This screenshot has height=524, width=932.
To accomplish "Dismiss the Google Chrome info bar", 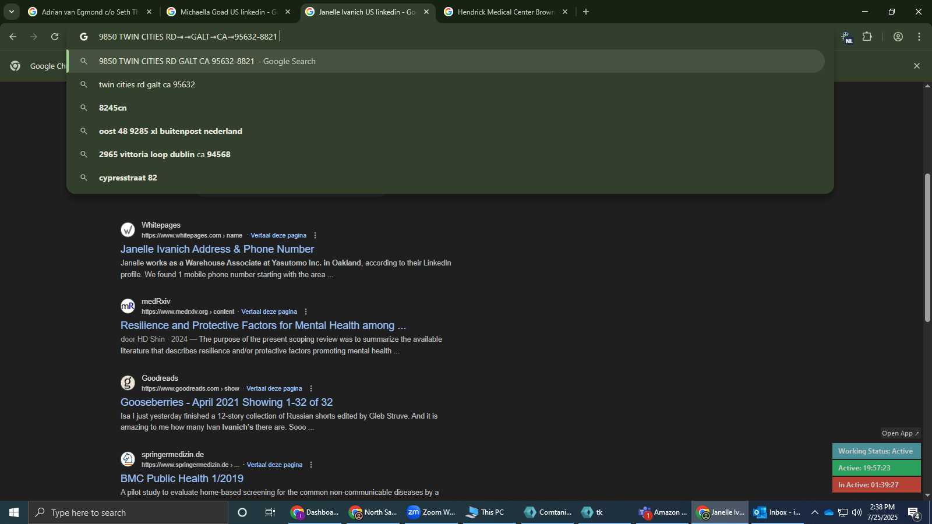I will [x=917, y=66].
